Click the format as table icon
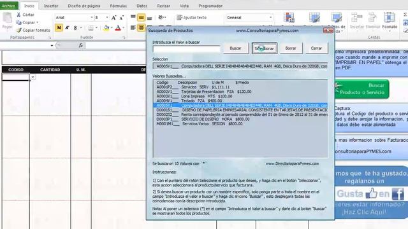This screenshot has width=408, height=229. click(x=314, y=18)
